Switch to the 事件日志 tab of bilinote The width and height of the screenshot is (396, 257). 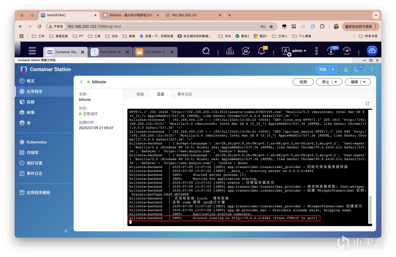coord(185,94)
